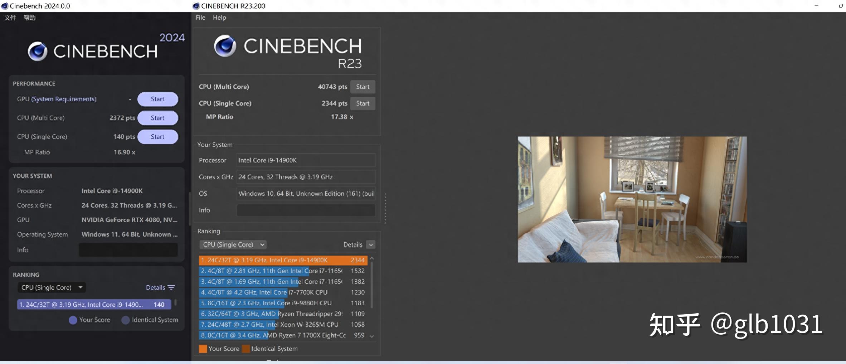Start the GPU test in Cinebench 2024
The width and height of the screenshot is (846, 364).
click(157, 99)
